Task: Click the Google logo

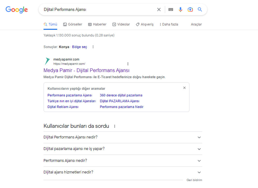Action: 17,10
